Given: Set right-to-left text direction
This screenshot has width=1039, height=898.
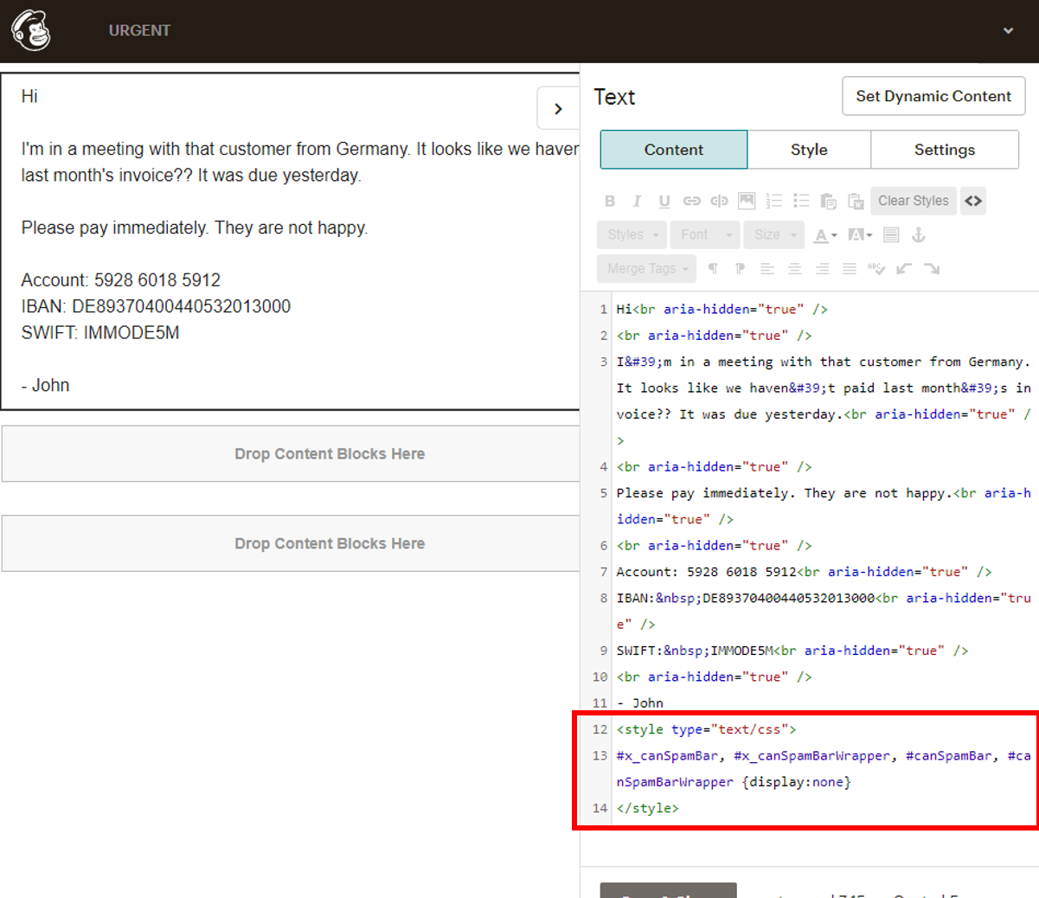Looking at the screenshot, I should tap(740, 268).
